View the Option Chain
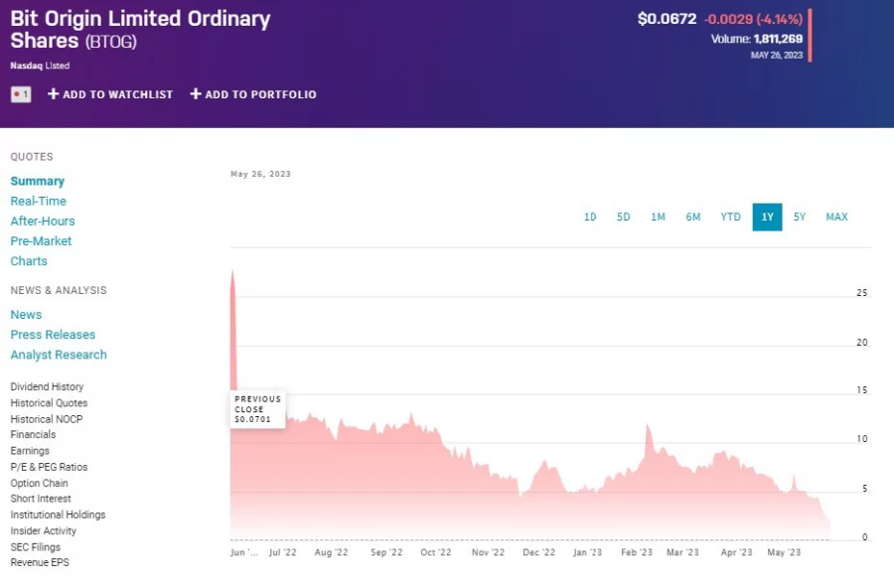 click(x=38, y=483)
